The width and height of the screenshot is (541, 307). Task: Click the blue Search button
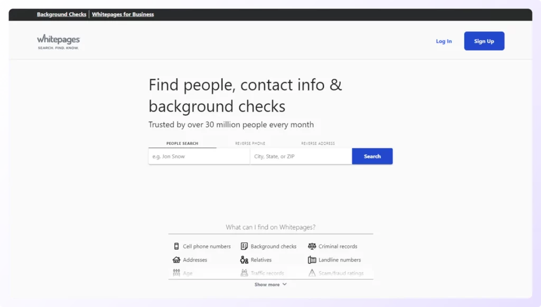[x=372, y=156]
